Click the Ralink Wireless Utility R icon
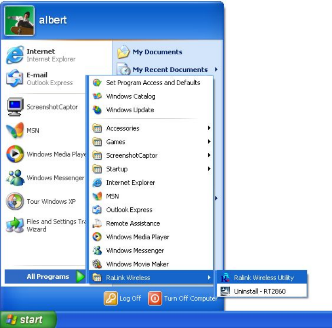This screenshot has height=328, width=332. [x=225, y=277]
